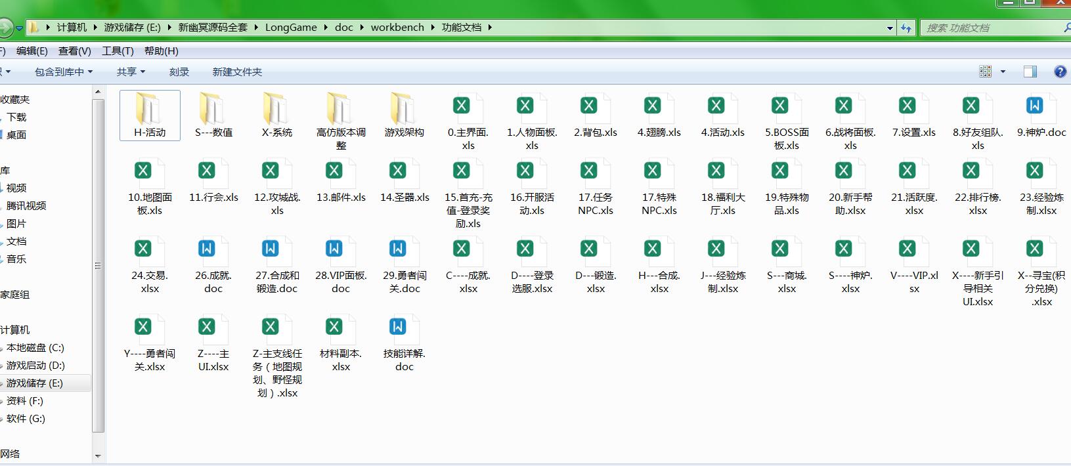Click the 新建文件夹 button
Screen dimensions: 1071x466
[x=237, y=72]
